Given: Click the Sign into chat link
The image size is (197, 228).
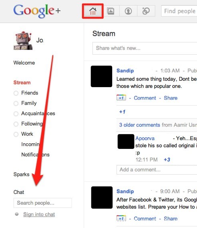Looking at the screenshot, I should tap(39, 214).
